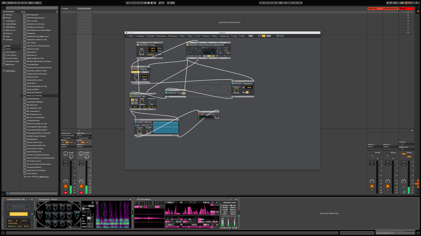Click the minus zoom button in editor
This screenshot has width=421, height=236.
click(278, 36)
